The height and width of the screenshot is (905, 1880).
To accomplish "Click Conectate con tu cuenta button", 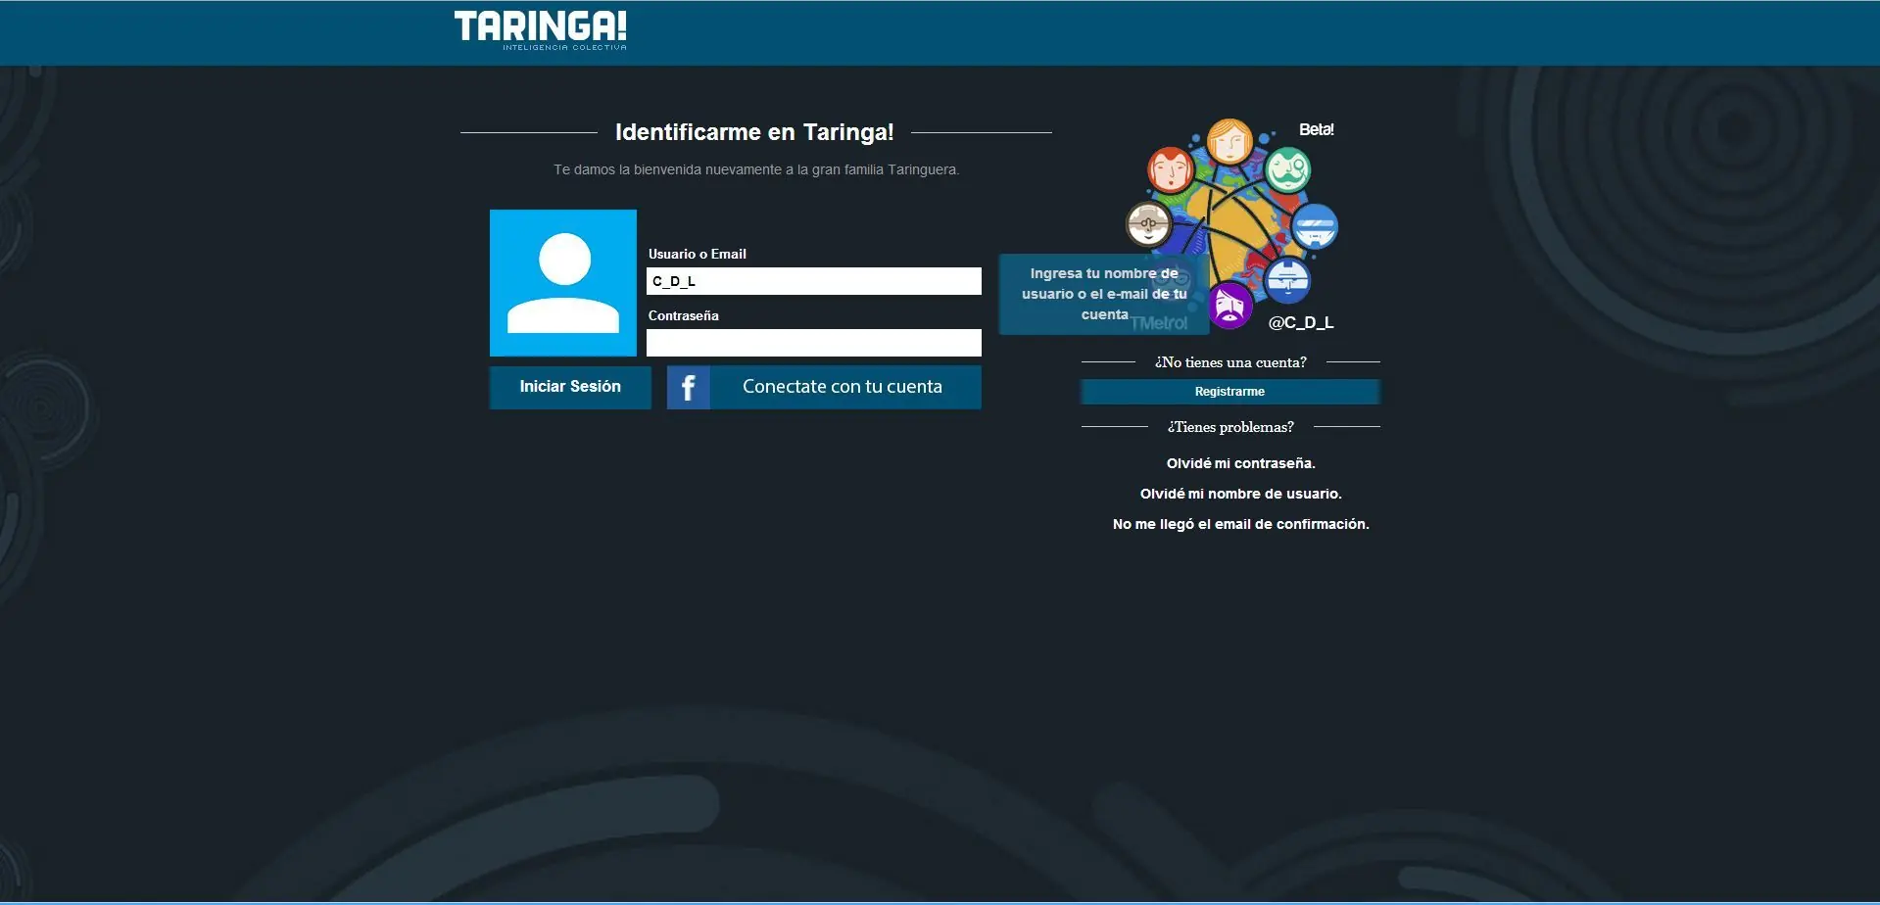I will click(x=824, y=388).
